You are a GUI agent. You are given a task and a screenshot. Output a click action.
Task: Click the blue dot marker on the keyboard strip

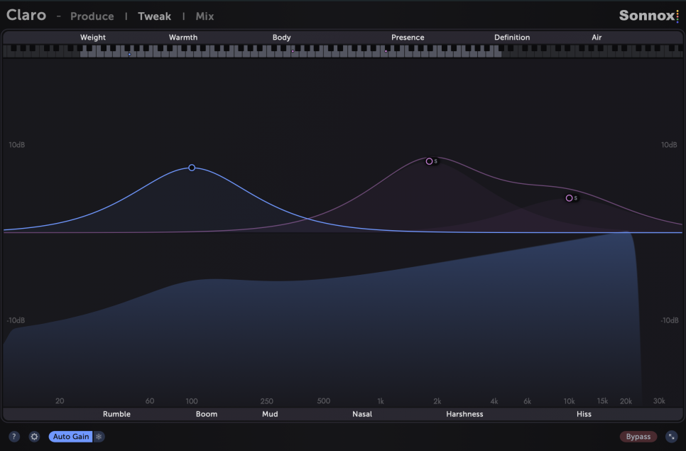coord(129,55)
